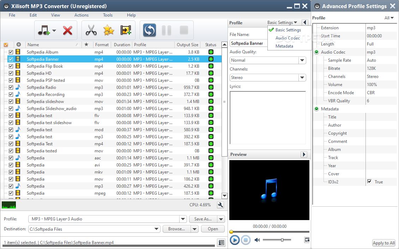Click the Preview panel right arrow button

(x=304, y=154)
